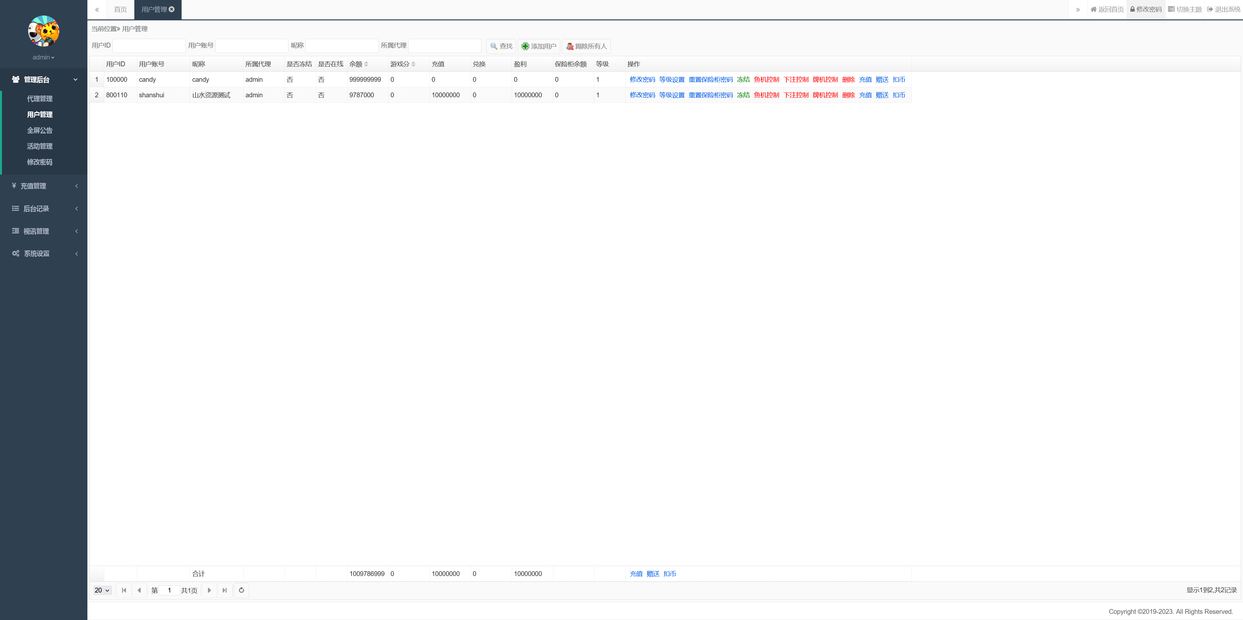Click the pagination refresh icon

tap(241, 590)
